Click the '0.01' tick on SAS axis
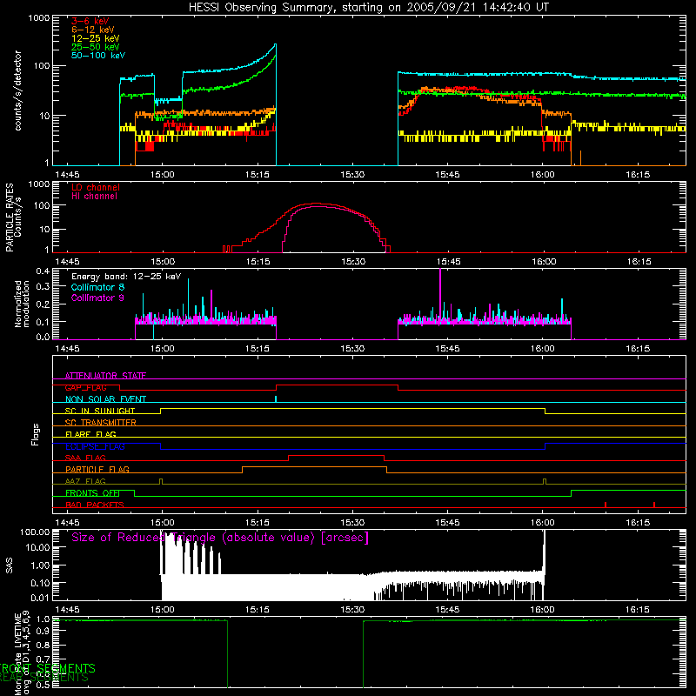The image size is (696, 696). (x=40, y=598)
